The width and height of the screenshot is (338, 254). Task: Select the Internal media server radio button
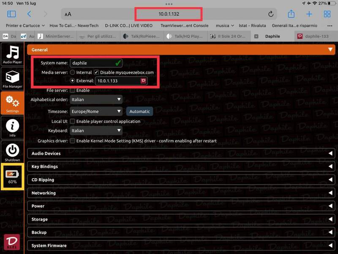73,72
